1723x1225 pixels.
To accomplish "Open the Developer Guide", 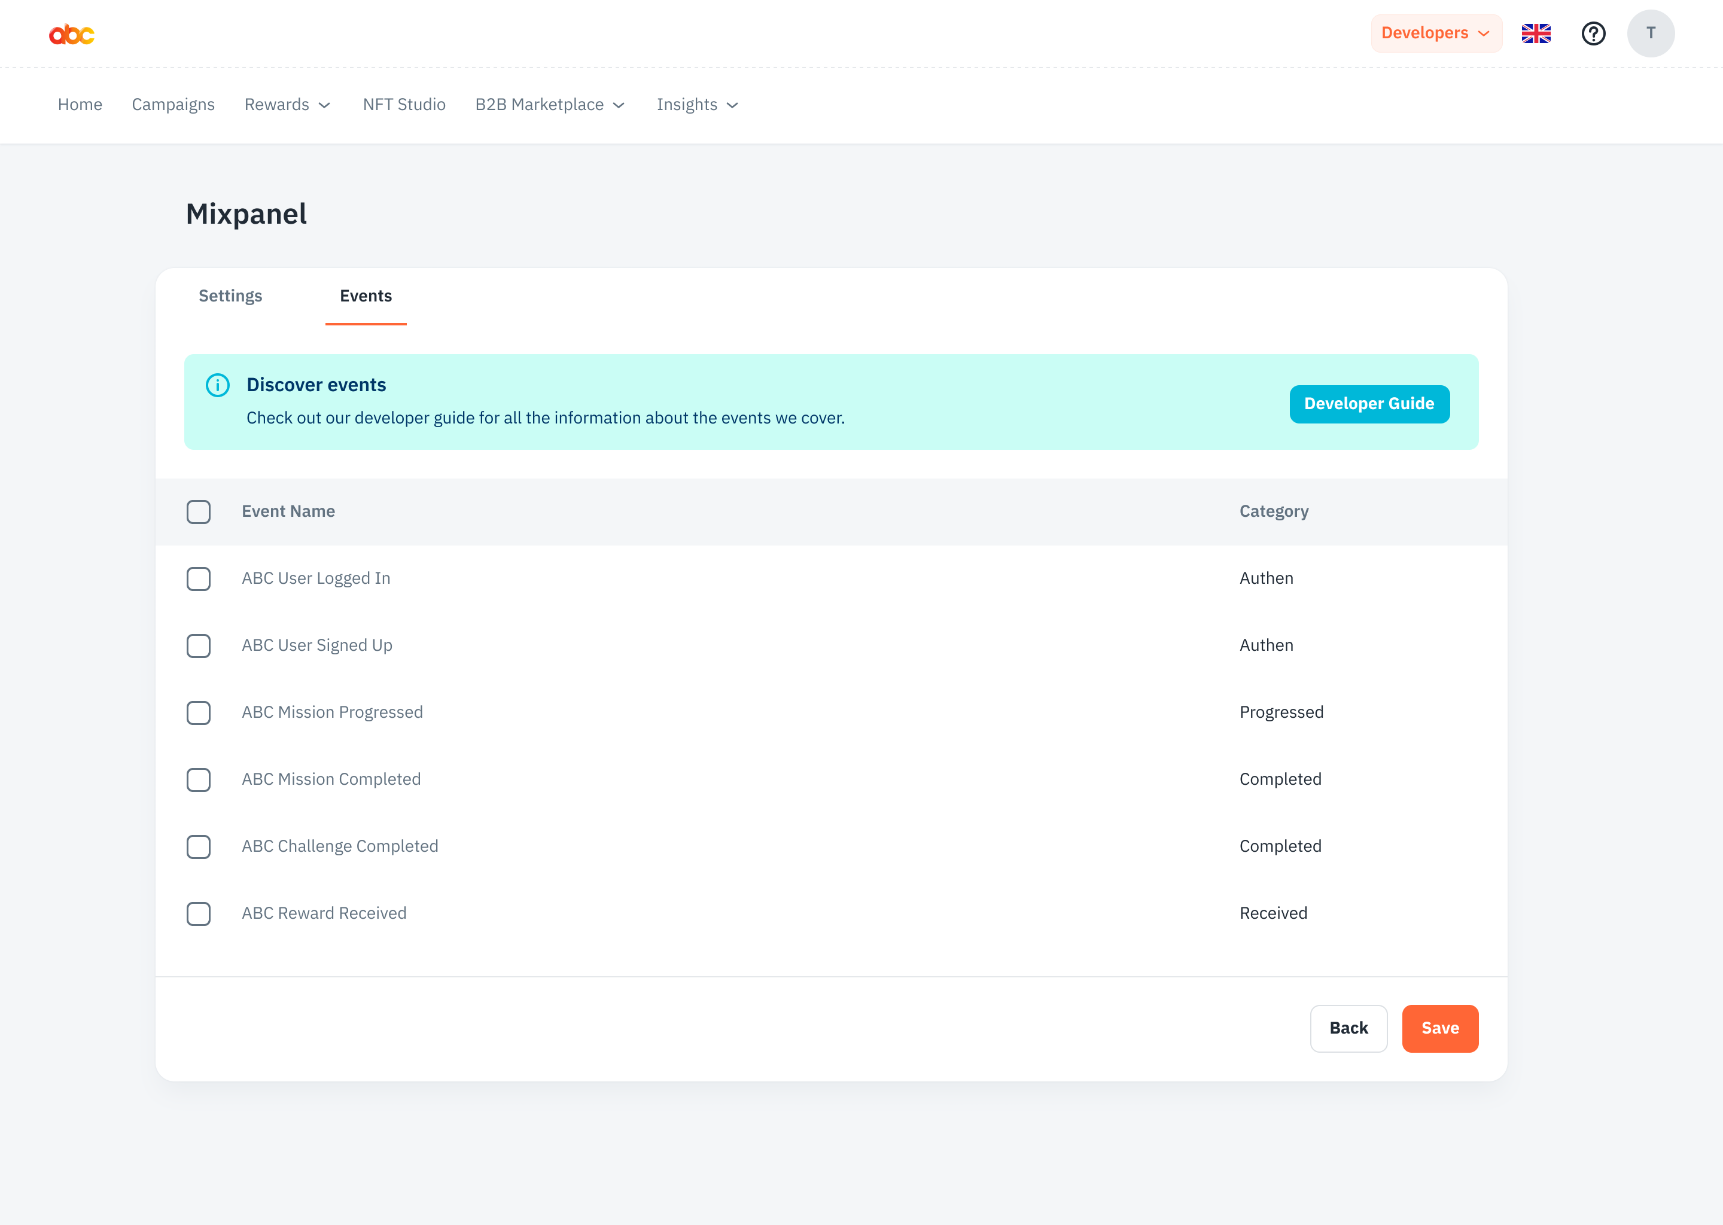I will (x=1368, y=404).
